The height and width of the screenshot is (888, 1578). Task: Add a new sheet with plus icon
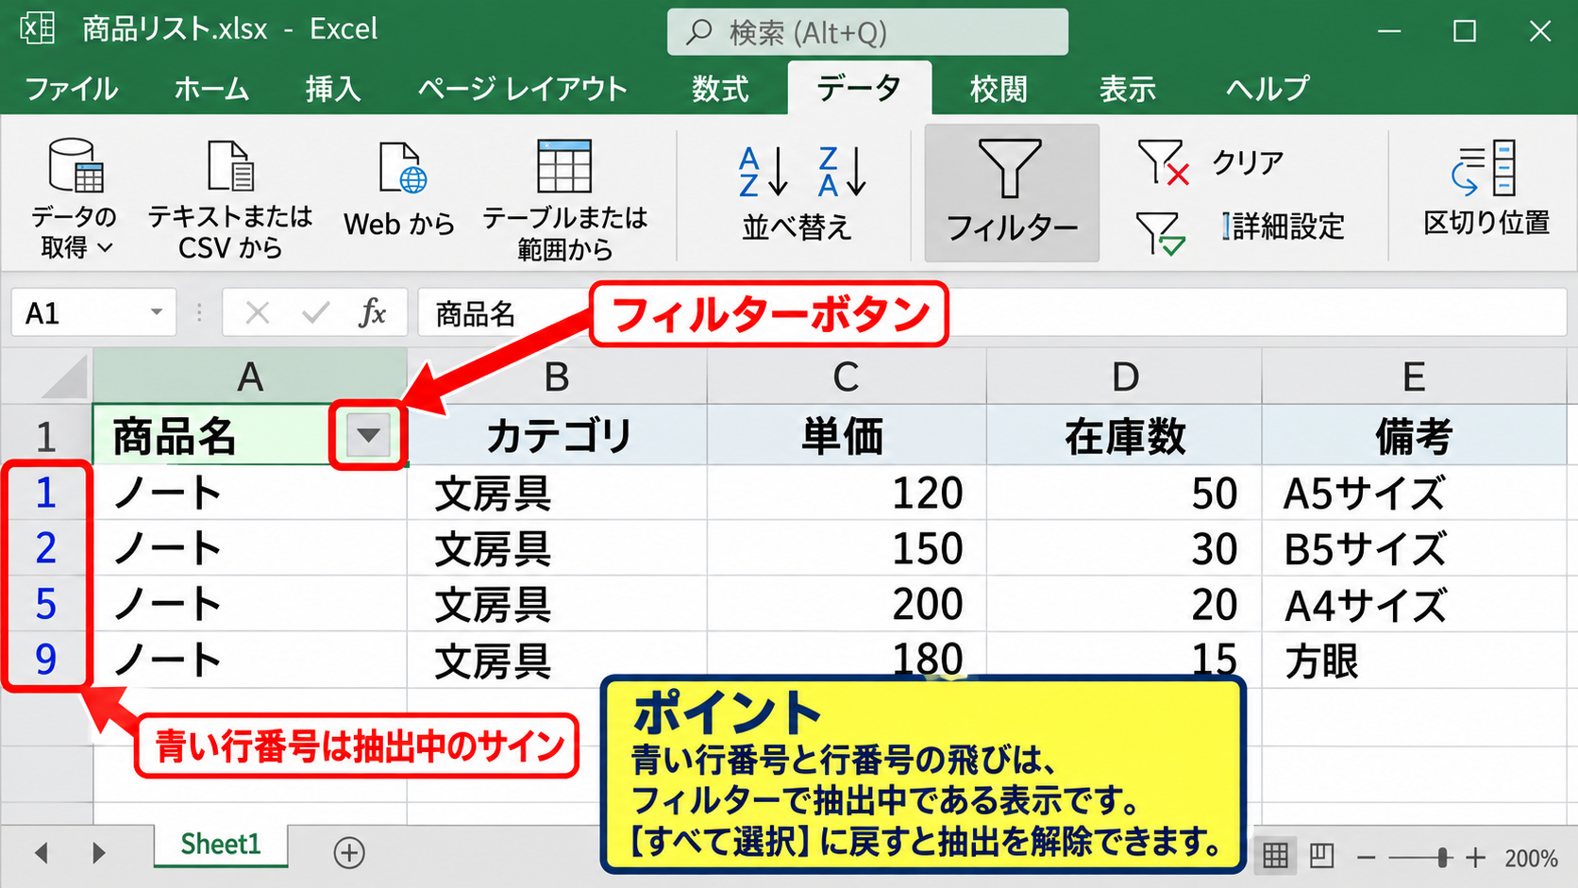coord(349,853)
